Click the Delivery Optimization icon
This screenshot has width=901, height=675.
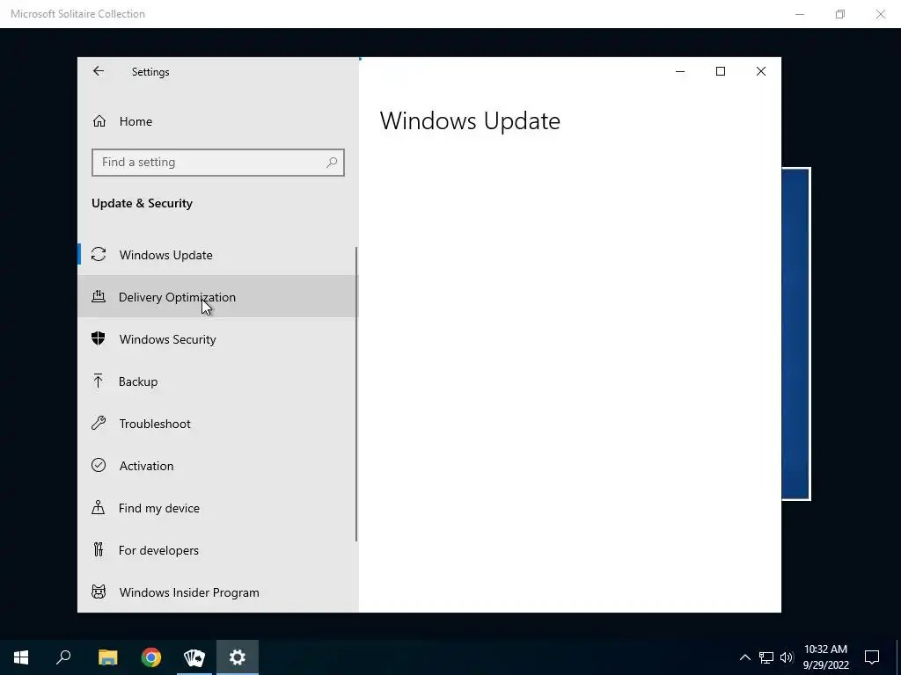click(x=99, y=296)
